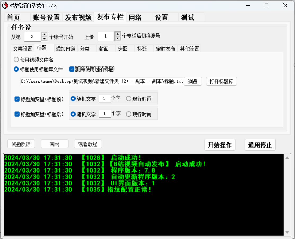Go to the 网络 tab

[x=139, y=18]
